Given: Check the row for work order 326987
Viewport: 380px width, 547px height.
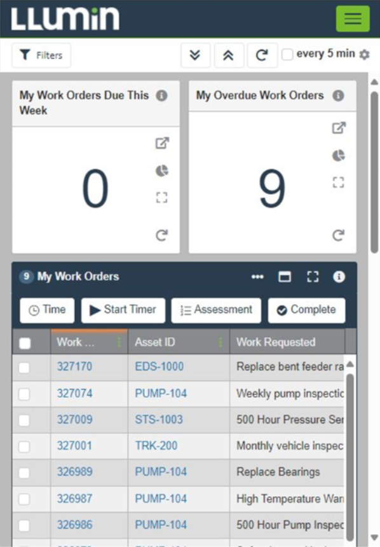Looking at the screenshot, I should (x=24, y=499).
